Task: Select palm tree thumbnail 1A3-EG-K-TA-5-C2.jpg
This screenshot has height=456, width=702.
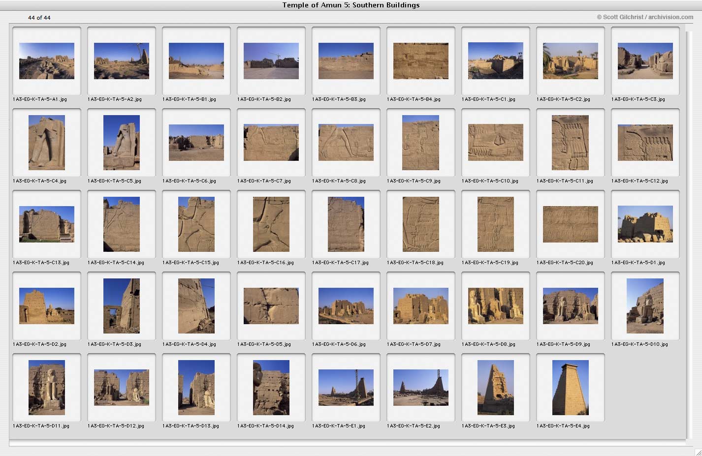Action: 571,61
